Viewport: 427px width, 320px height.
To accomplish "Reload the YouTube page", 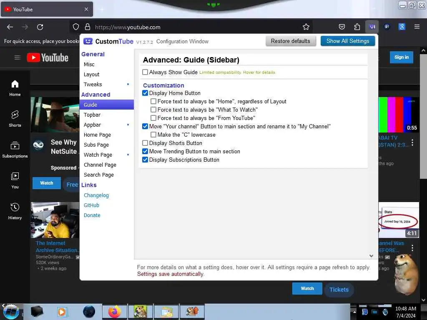I will [40, 27].
